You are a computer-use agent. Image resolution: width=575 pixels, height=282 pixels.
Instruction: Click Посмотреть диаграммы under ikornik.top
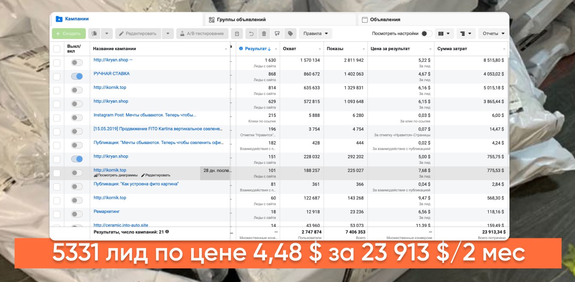point(116,175)
